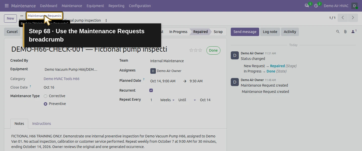Open the Done kanban state selector

[x=213, y=50]
